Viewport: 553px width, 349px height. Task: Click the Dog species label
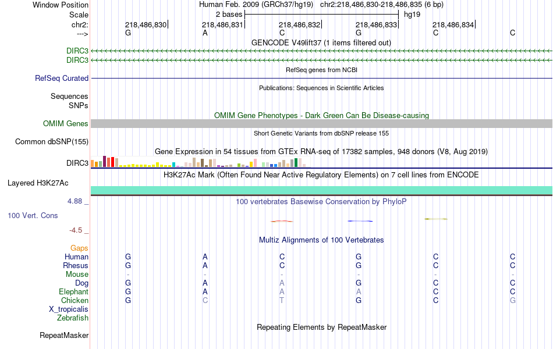click(x=82, y=283)
